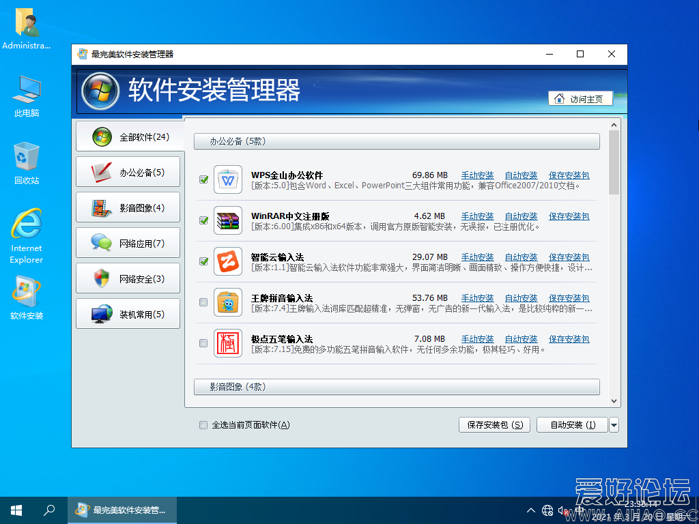Screen dimensions: 699x524
Task: Open the 软件安装 desktop shortcut
Action: coord(27,297)
